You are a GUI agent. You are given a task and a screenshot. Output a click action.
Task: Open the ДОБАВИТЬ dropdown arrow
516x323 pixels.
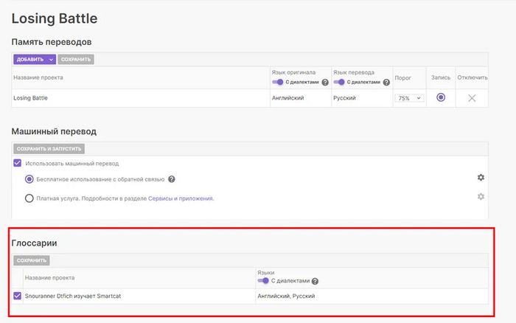click(52, 59)
